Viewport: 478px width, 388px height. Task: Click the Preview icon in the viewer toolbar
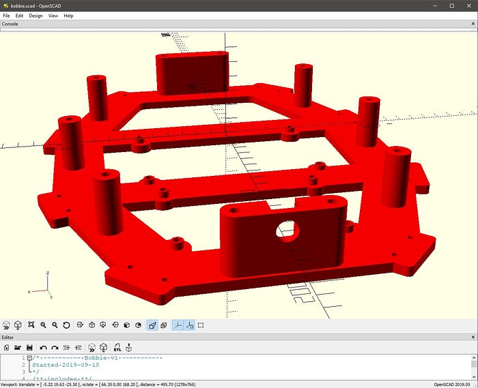(x=6, y=325)
